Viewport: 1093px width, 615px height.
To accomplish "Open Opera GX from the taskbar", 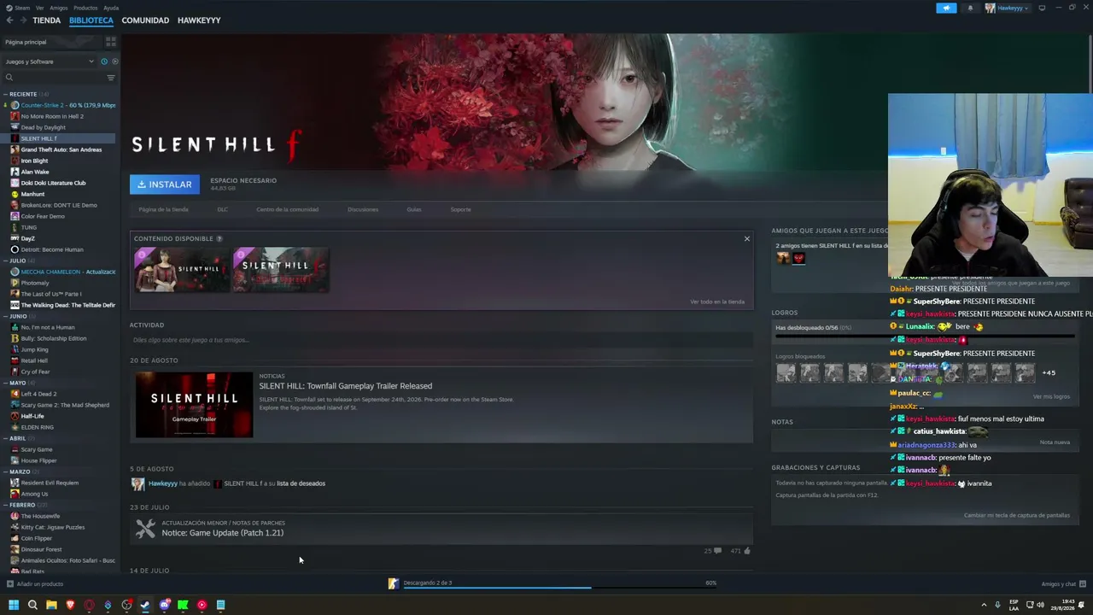I will (x=89, y=605).
